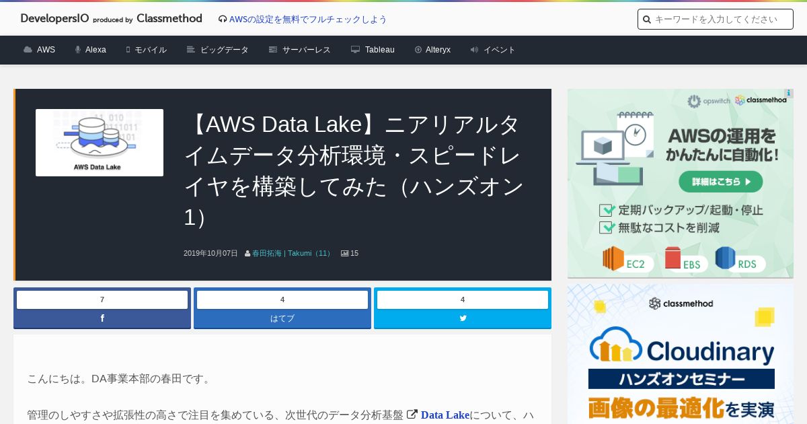Click the phone icon beside モバイル
807x424 pixels.
click(128, 50)
